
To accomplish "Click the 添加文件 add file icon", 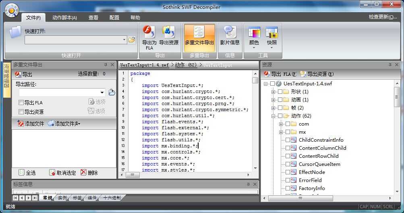I will (x=21, y=123).
